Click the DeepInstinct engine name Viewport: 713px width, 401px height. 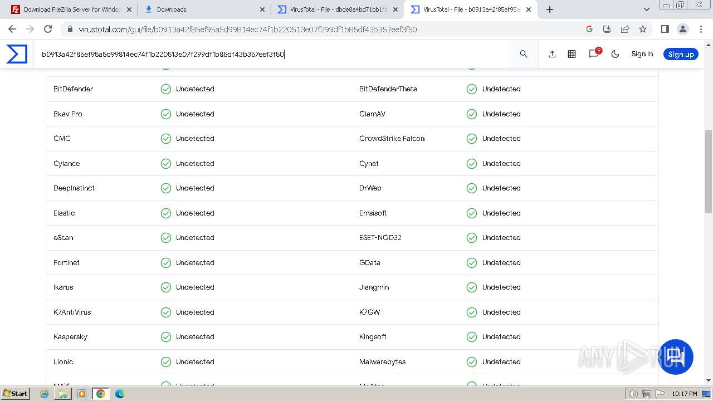(74, 188)
